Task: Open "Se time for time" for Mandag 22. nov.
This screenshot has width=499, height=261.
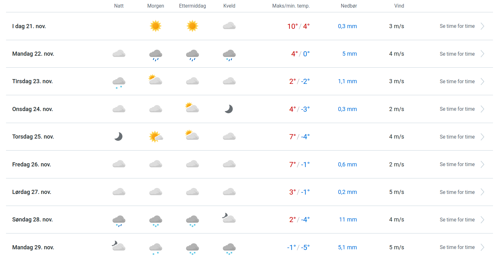Action: click(x=457, y=54)
